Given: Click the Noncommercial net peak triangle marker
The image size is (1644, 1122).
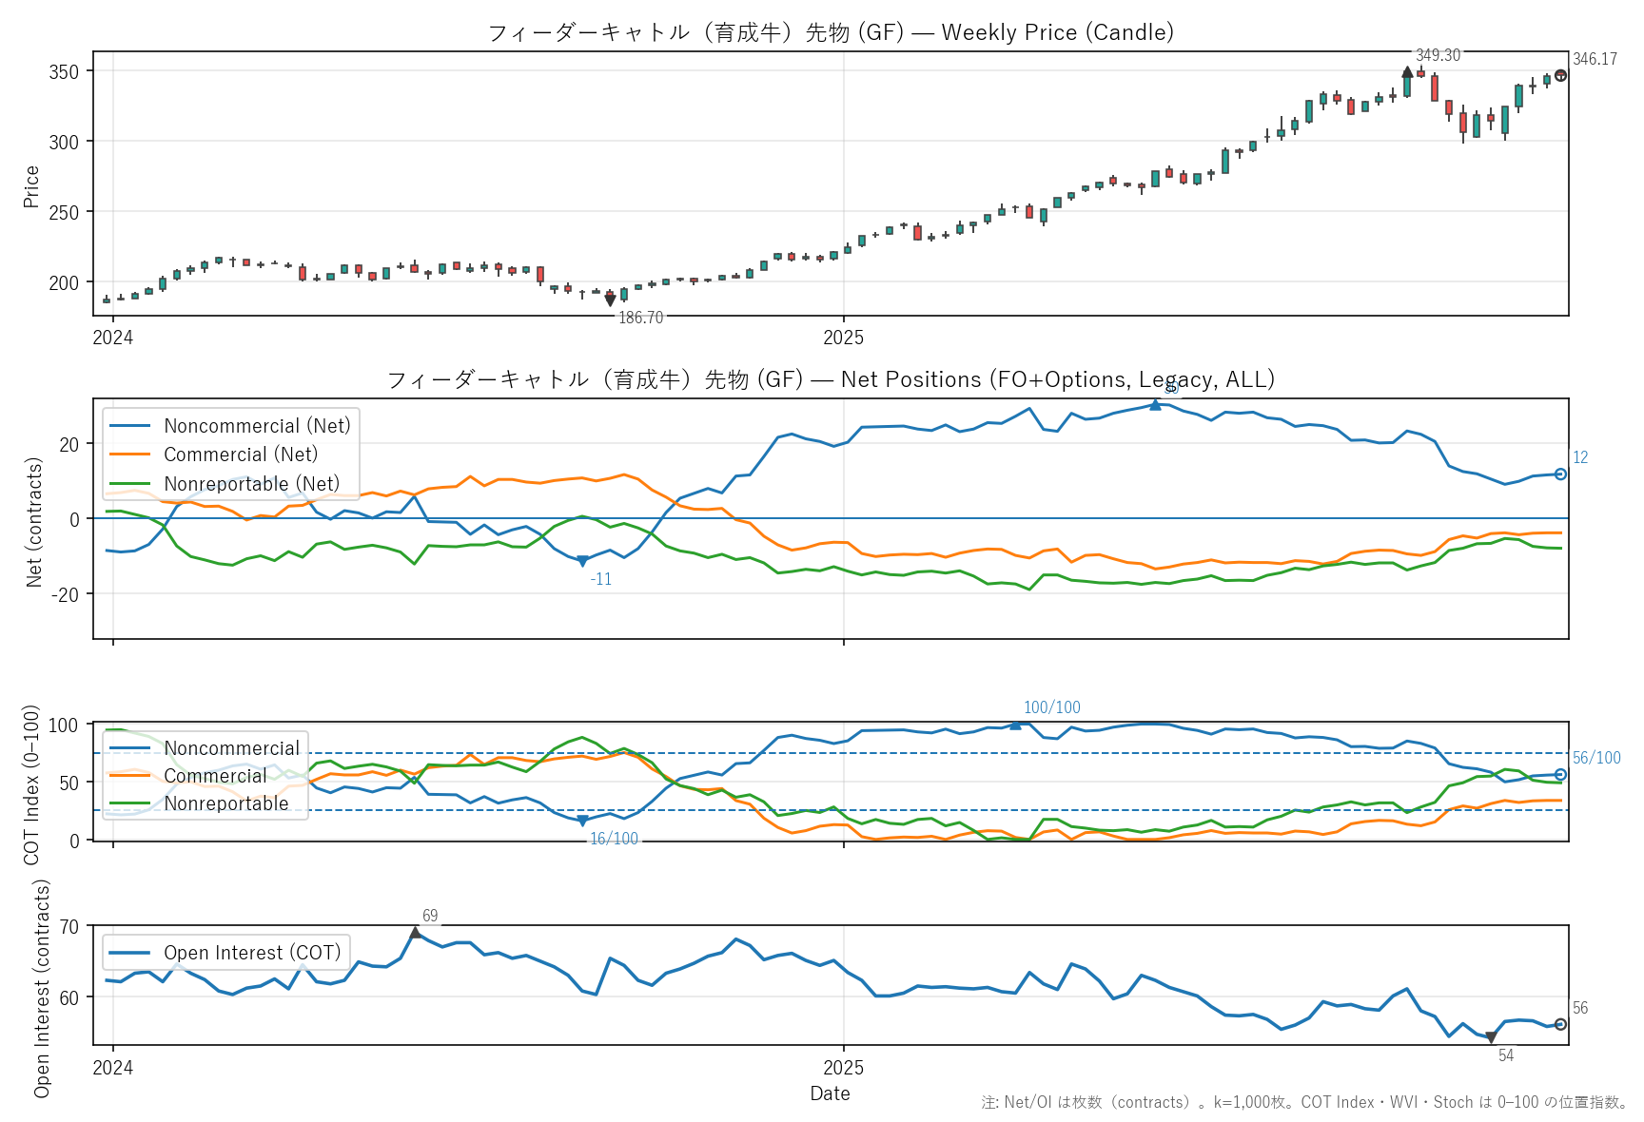Looking at the screenshot, I should click(x=1155, y=405).
